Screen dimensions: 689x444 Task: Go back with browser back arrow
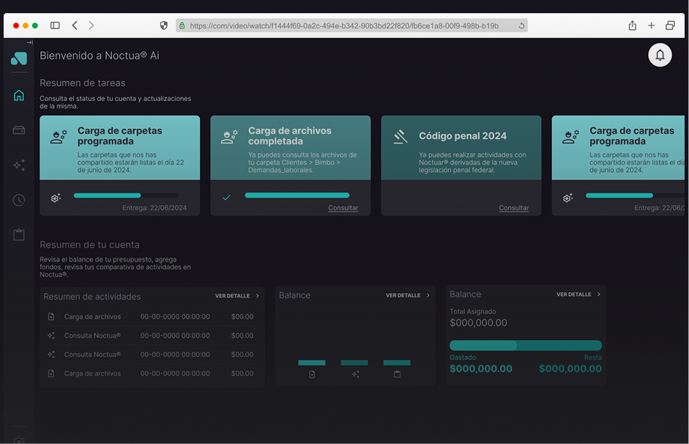tap(75, 26)
